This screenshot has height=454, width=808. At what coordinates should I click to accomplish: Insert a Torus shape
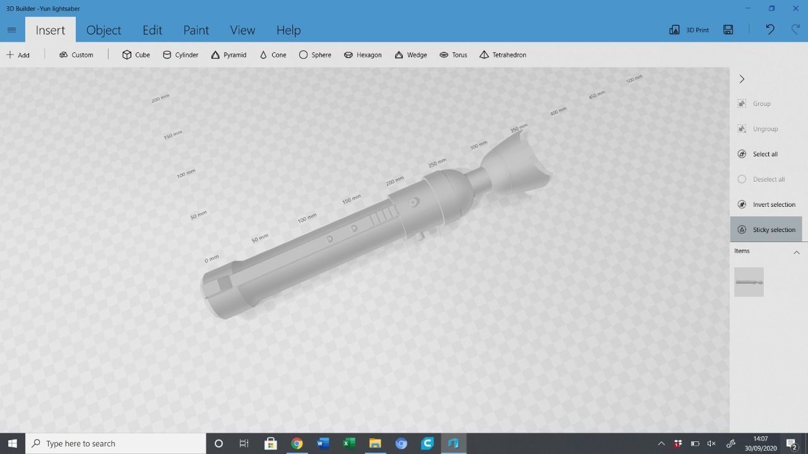click(453, 55)
